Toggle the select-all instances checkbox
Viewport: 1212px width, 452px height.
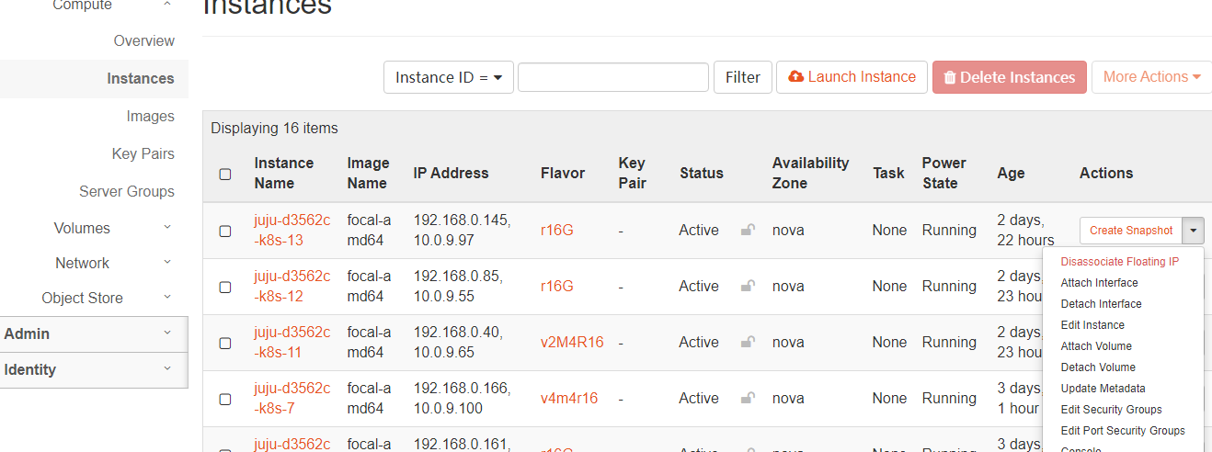225,174
